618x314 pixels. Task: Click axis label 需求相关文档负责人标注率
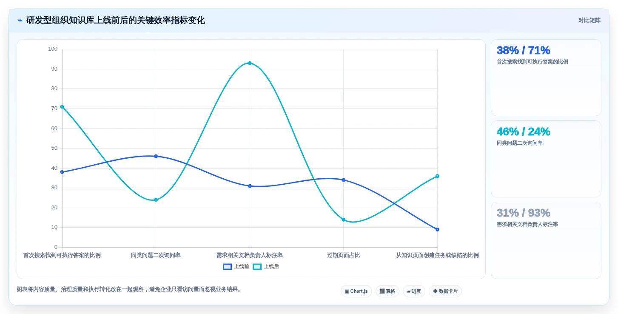click(250, 255)
